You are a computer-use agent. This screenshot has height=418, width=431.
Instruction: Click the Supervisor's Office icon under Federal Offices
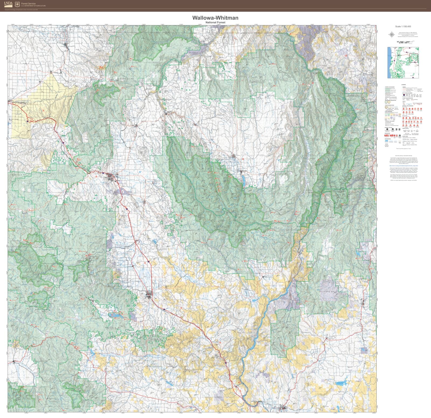click(x=387, y=129)
